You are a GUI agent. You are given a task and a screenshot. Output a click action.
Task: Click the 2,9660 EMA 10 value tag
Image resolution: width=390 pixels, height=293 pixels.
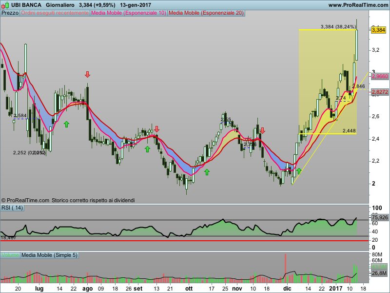pyautogui.click(x=380, y=76)
